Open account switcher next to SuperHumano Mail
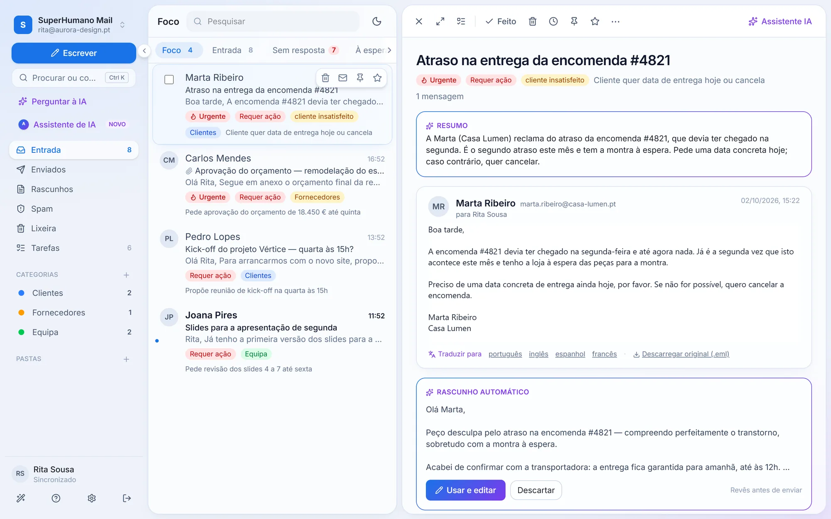The width and height of the screenshot is (831, 519). (122, 25)
